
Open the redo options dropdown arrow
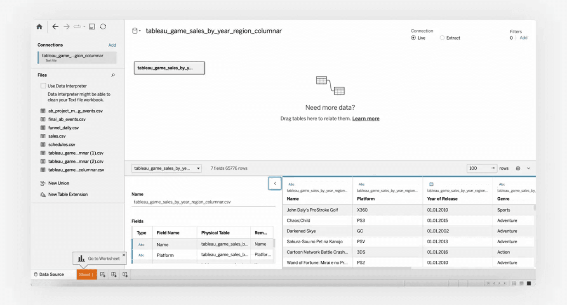tap(84, 27)
